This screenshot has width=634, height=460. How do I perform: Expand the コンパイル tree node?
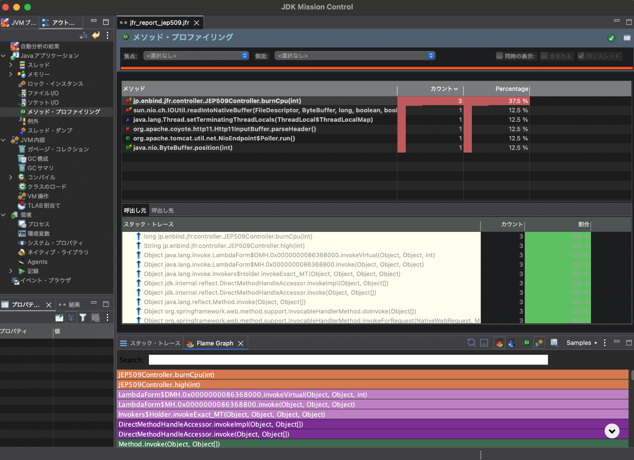11,177
